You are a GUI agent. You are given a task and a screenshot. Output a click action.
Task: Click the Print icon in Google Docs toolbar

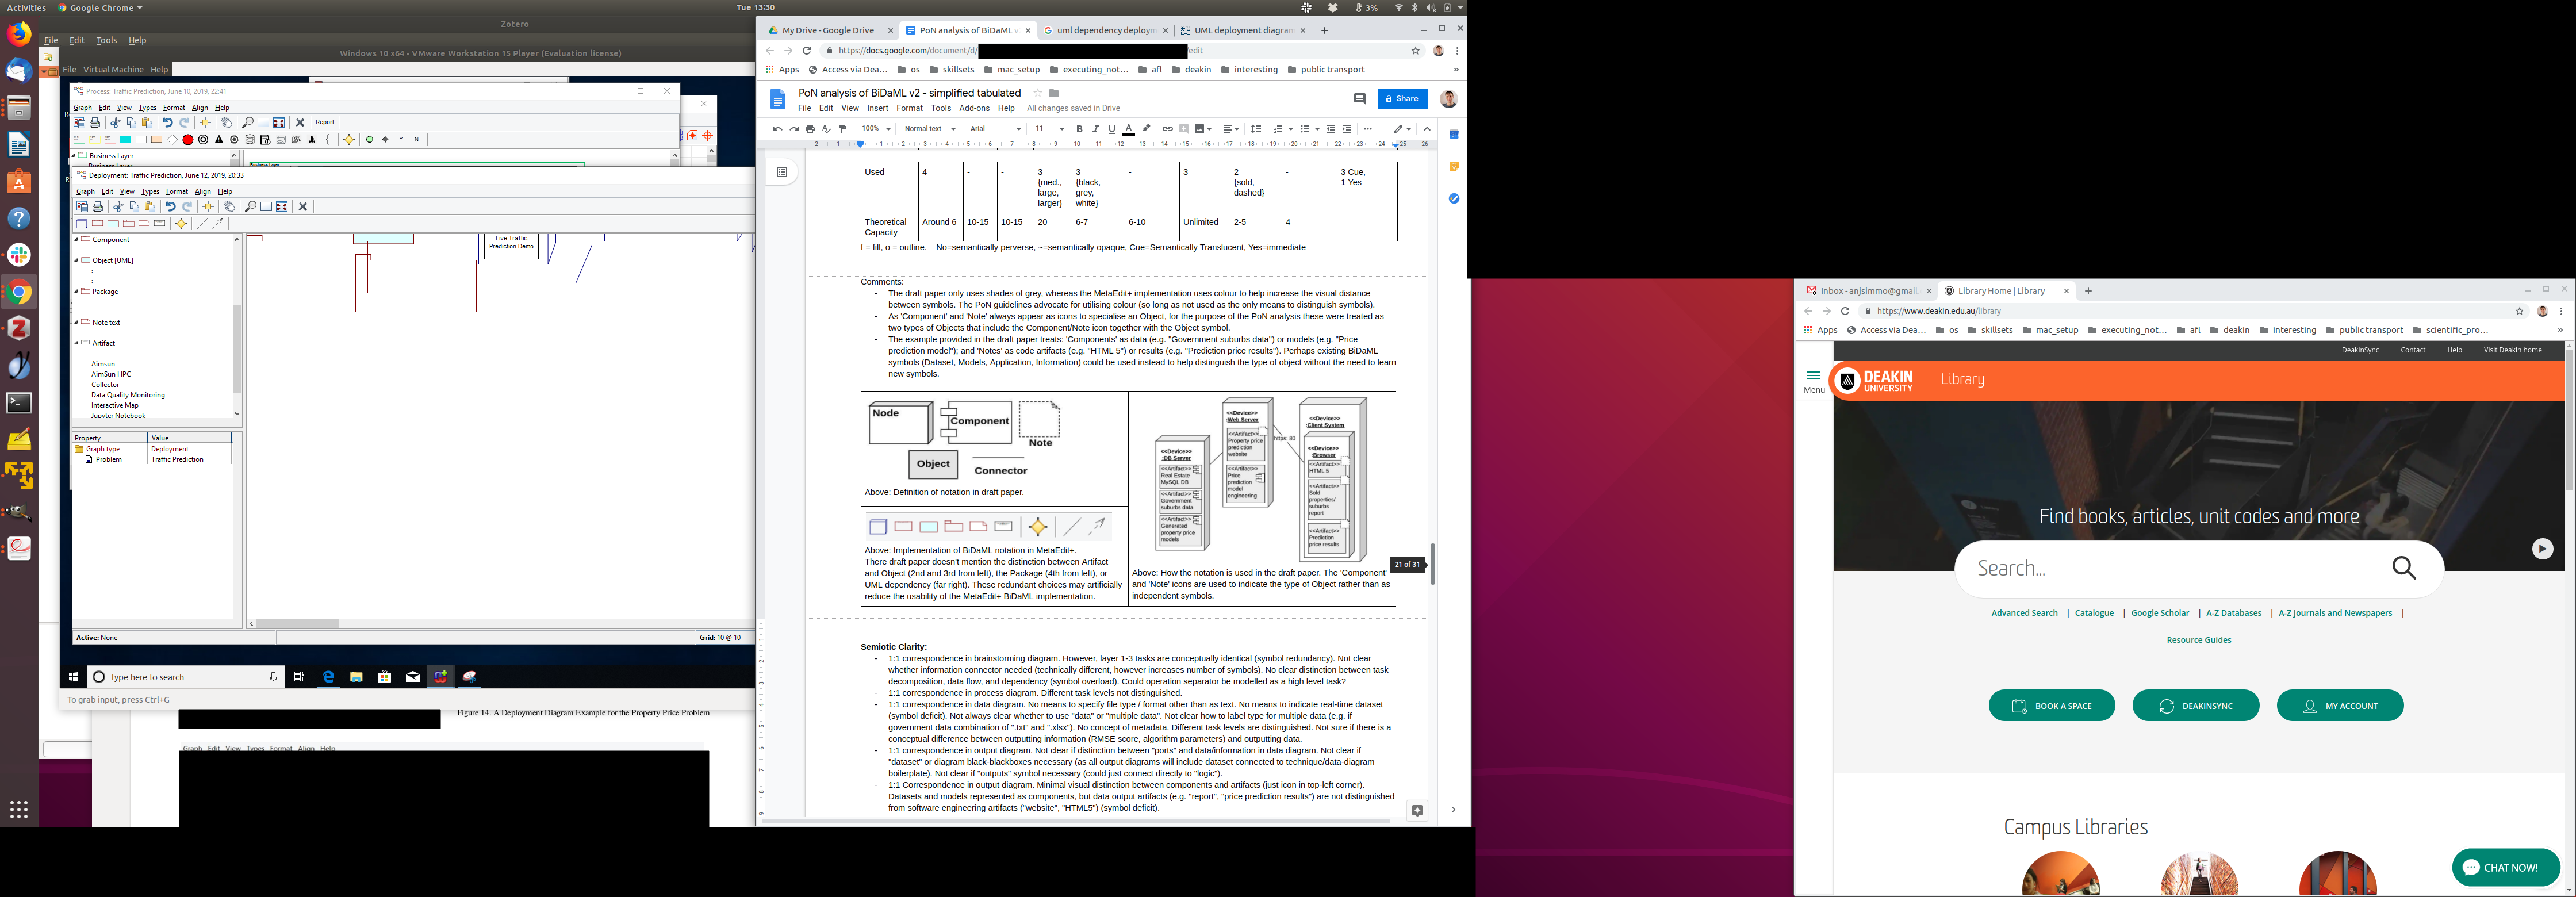point(810,129)
